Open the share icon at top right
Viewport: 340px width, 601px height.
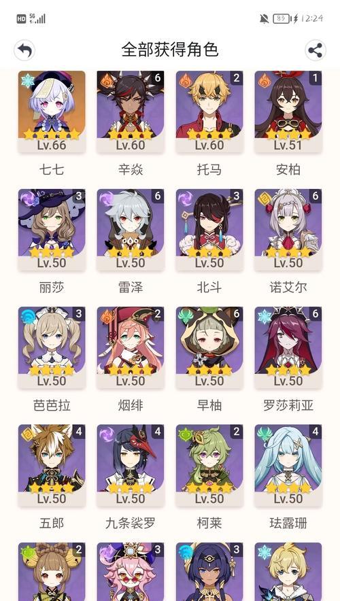pyautogui.click(x=315, y=50)
